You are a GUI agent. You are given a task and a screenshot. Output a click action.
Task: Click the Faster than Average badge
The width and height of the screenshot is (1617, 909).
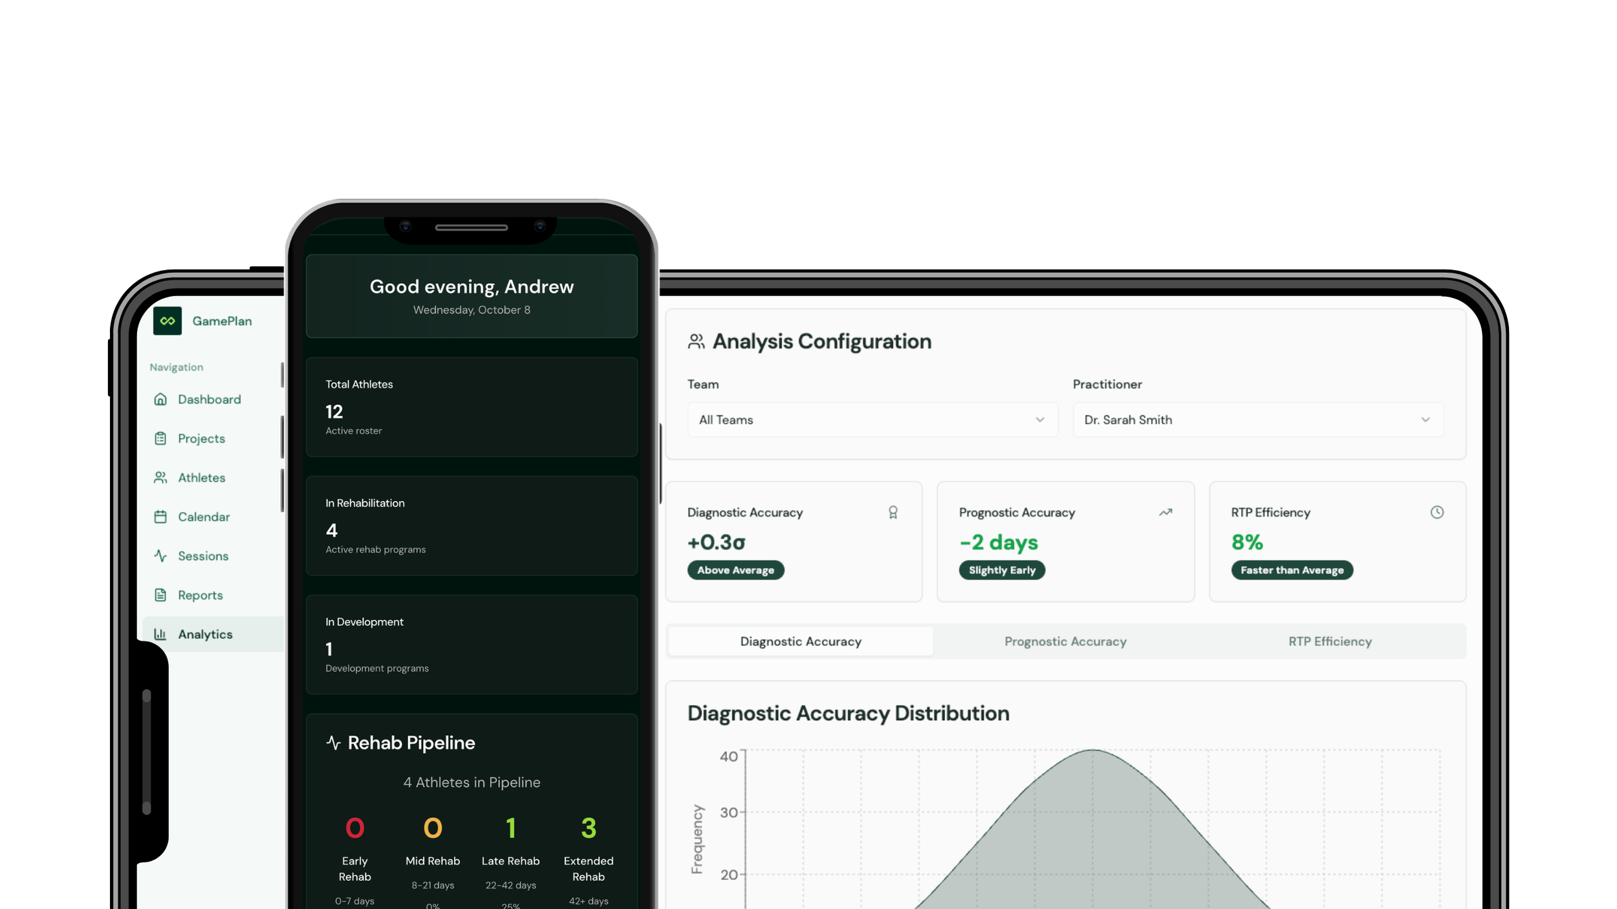coord(1291,570)
